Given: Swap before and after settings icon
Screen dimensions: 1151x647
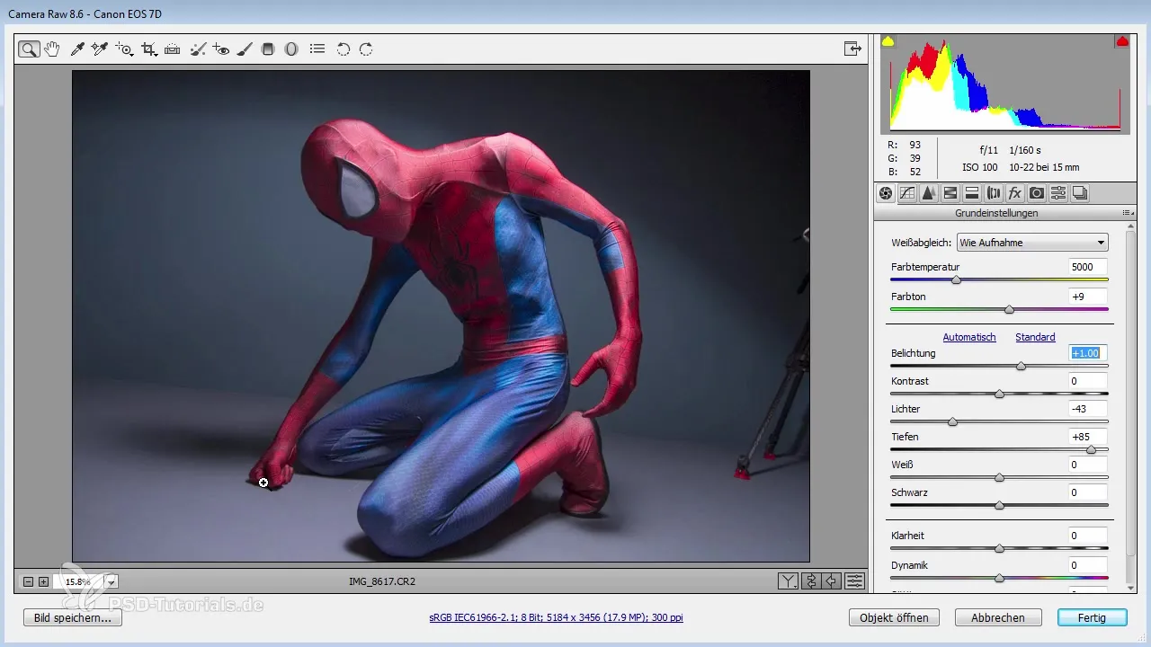Looking at the screenshot, I should 810,581.
